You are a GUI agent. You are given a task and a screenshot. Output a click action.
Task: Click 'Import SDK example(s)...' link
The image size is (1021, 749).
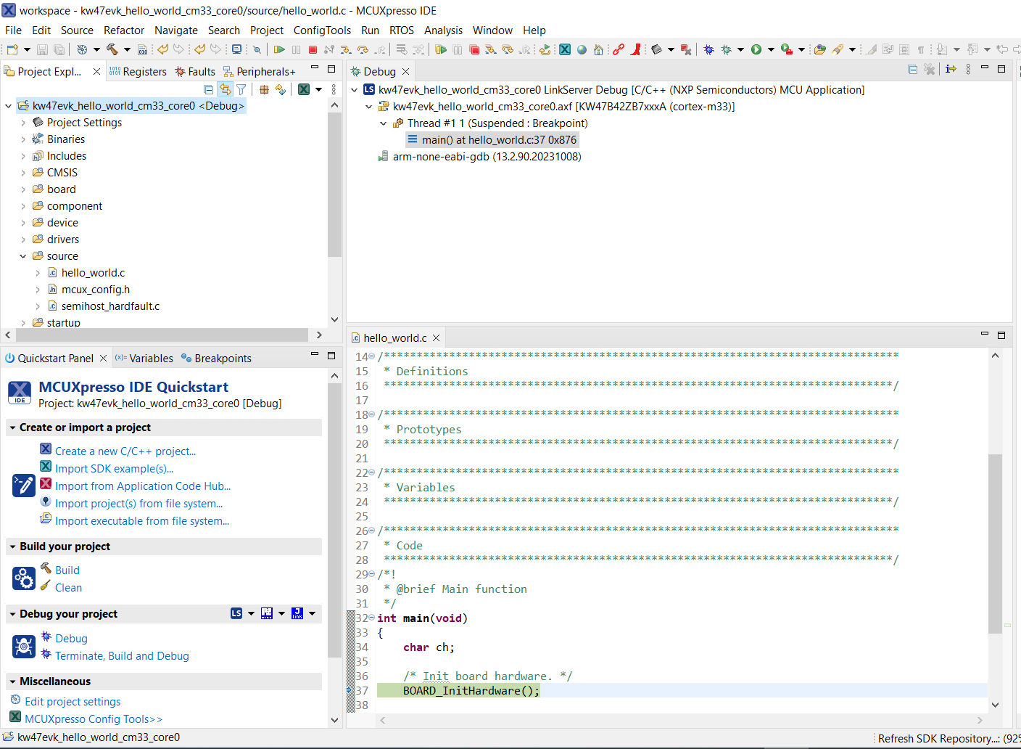click(x=114, y=469)
